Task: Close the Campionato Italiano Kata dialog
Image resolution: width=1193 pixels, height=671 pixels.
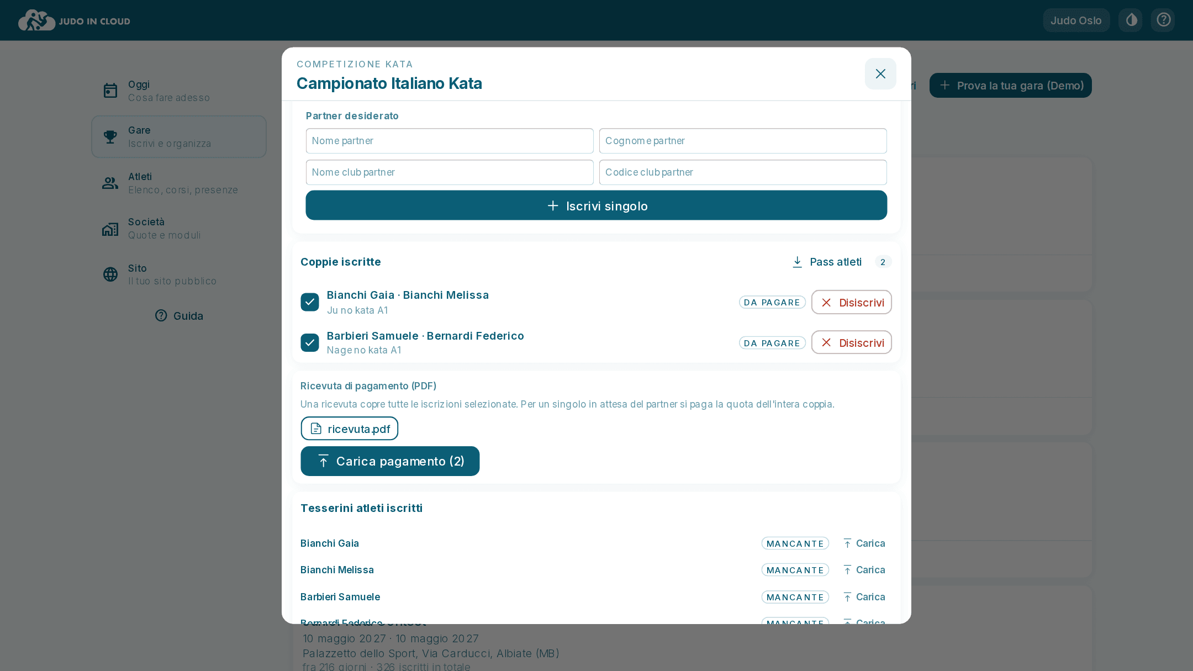Action: [880, 73]
